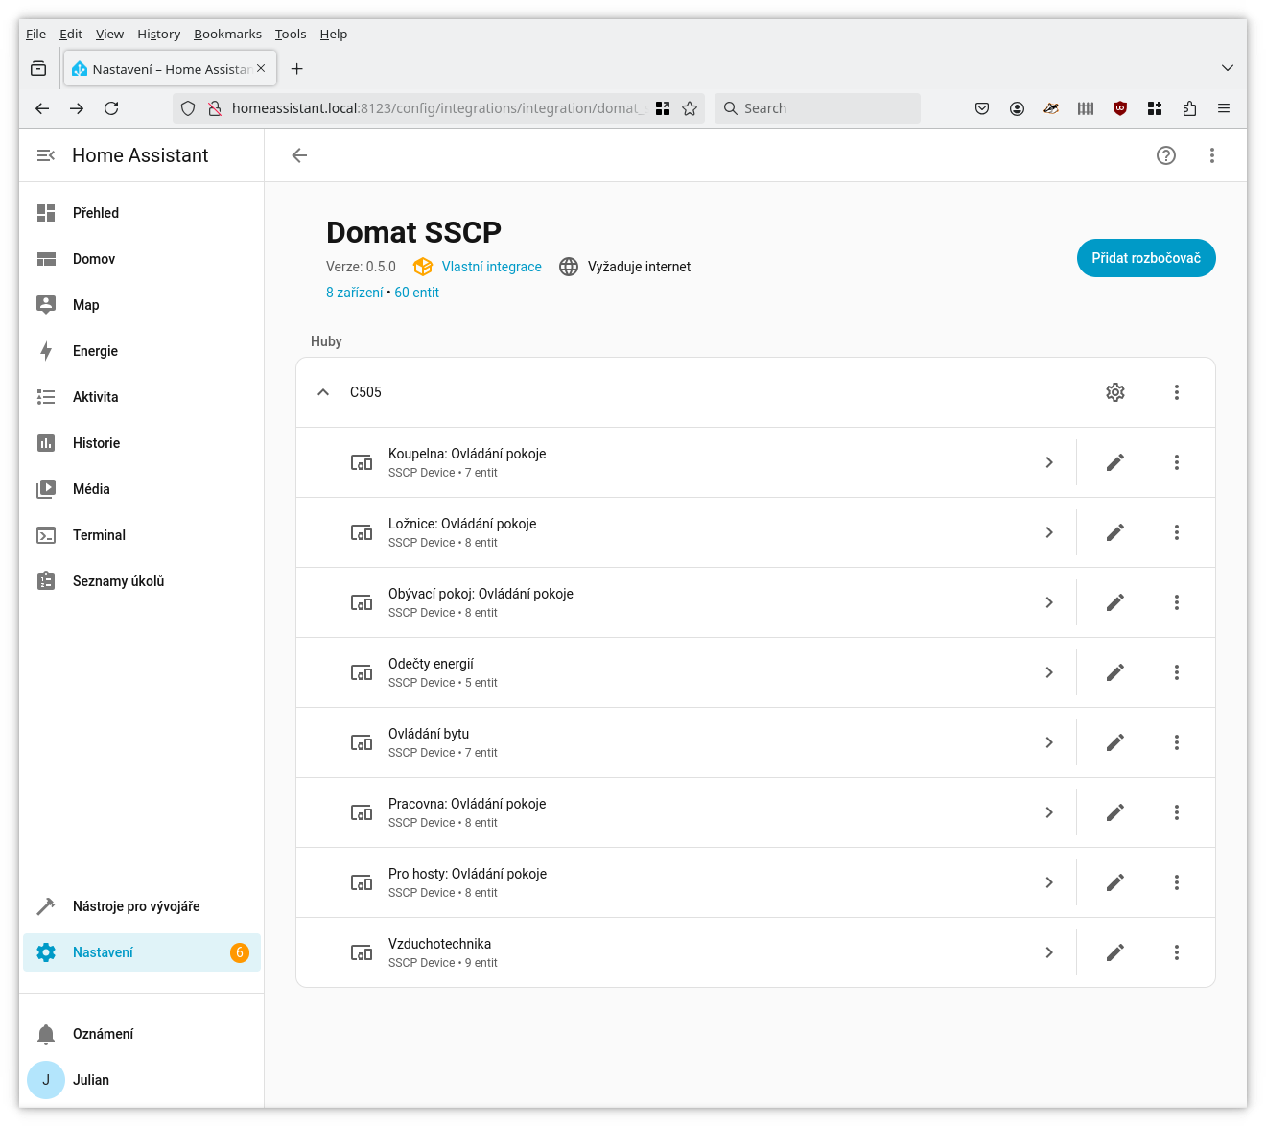Open Nastavení settings item
Screen dimensions: 1266x1127
click(x=142, y=952)
